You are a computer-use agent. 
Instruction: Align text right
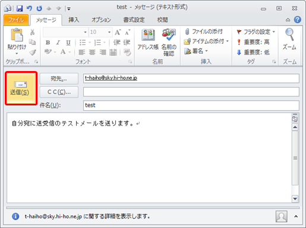(103, 52)
